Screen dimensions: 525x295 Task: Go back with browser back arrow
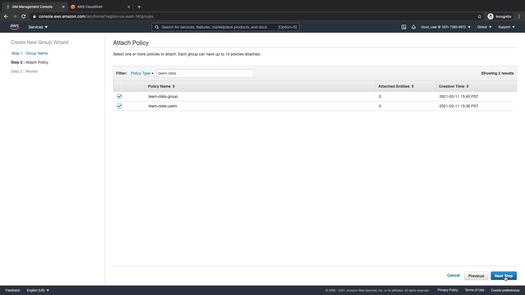[x=6, y=16]
